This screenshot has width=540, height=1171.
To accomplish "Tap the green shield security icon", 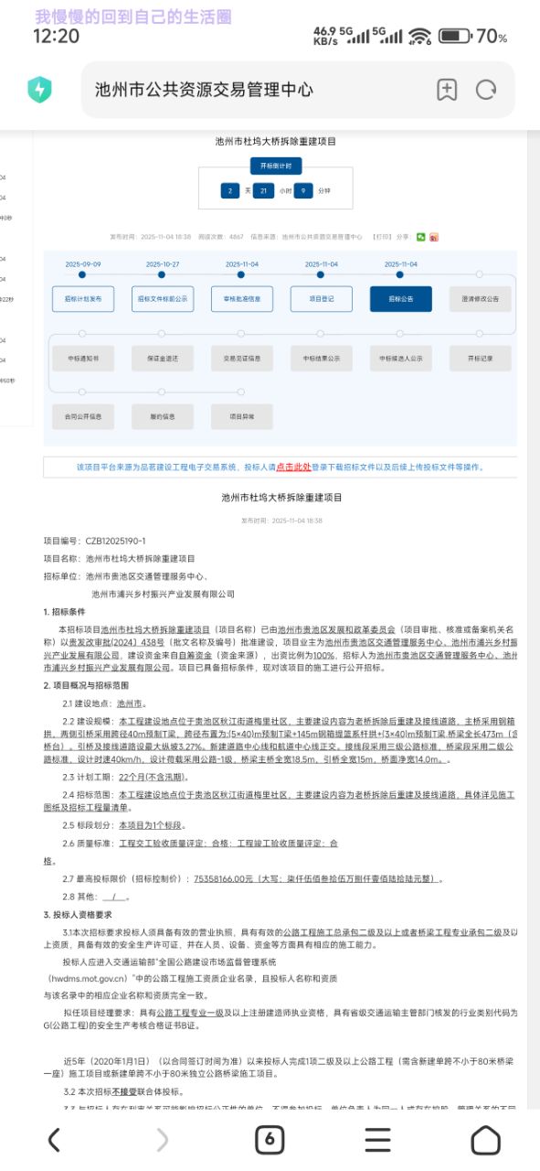I will click(x=39, y=89).
